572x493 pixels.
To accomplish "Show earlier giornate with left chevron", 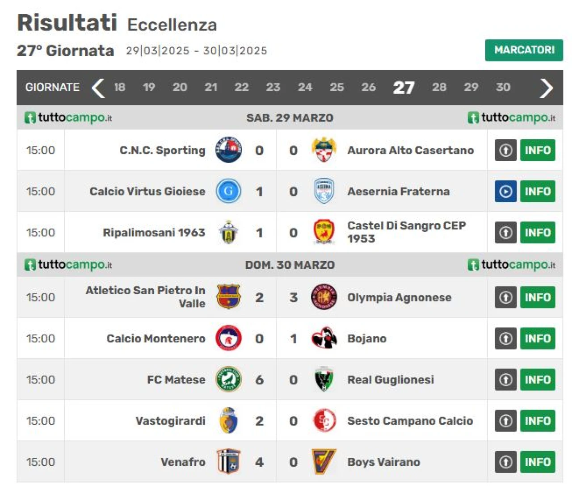I will pos(98,88).
